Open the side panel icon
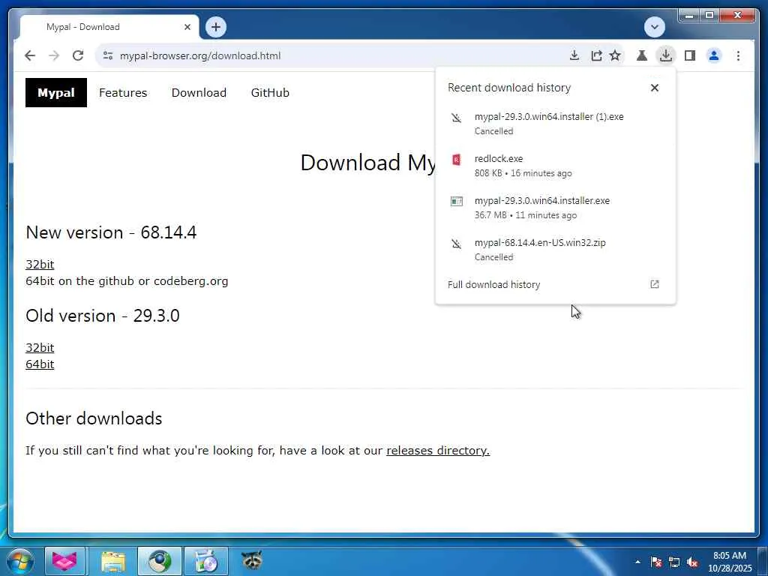The width and height of the screenshot is (768, 576). (690, 55)
